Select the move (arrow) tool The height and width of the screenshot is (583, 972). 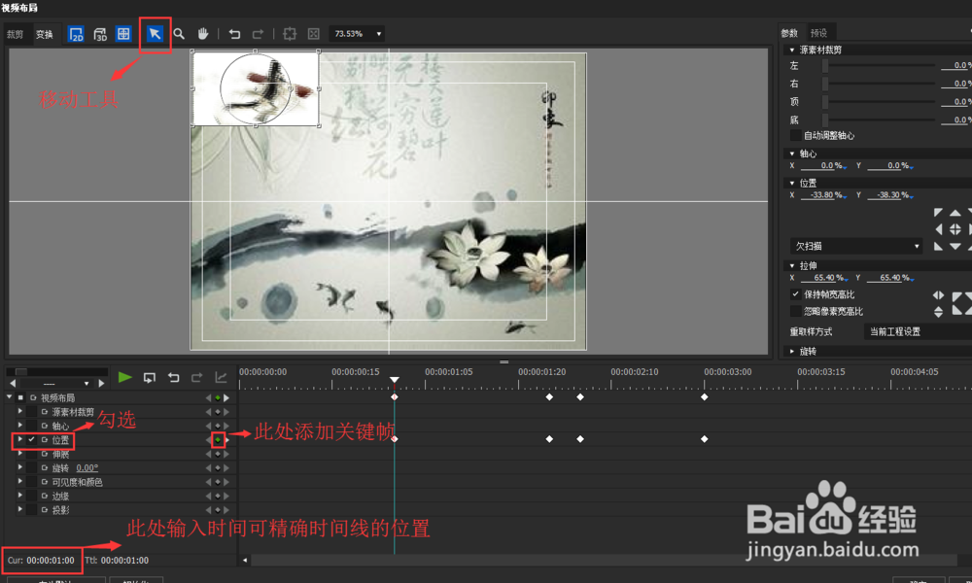155,34
